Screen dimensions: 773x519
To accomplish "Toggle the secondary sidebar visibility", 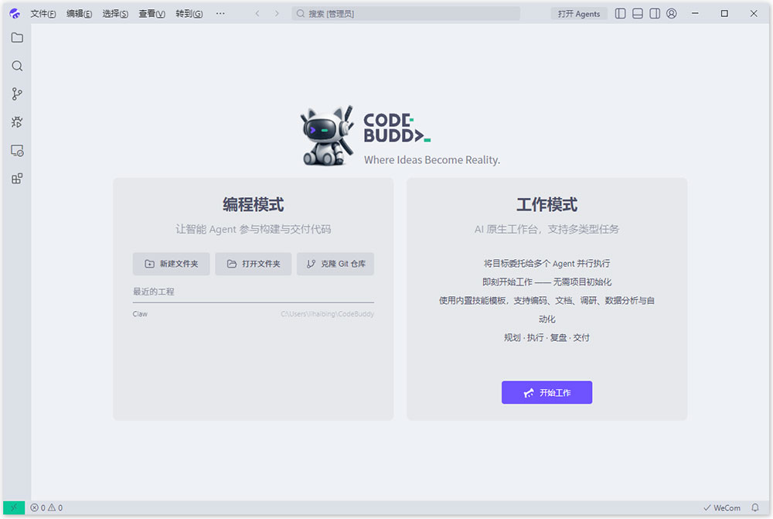I will 654,13.
